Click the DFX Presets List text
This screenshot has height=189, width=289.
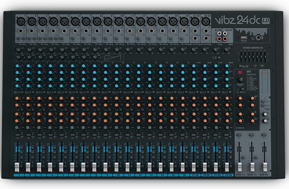251,74
